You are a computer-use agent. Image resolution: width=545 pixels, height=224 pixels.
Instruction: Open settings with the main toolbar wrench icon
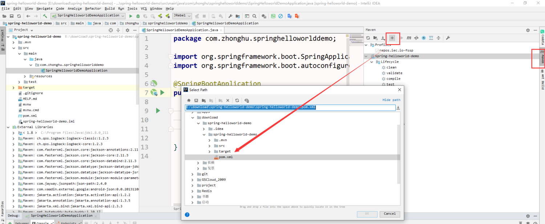[x=230, y=16]
